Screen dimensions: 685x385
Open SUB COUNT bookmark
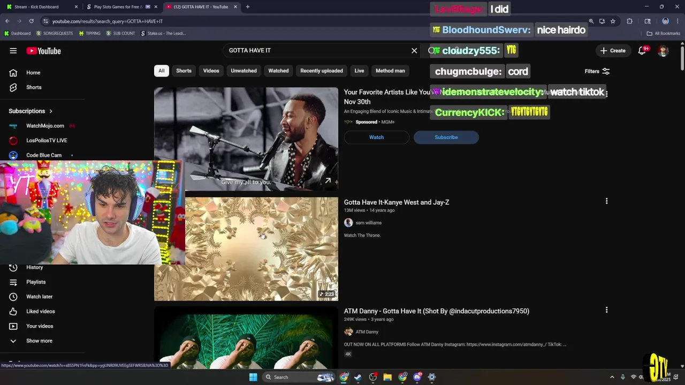120,33
